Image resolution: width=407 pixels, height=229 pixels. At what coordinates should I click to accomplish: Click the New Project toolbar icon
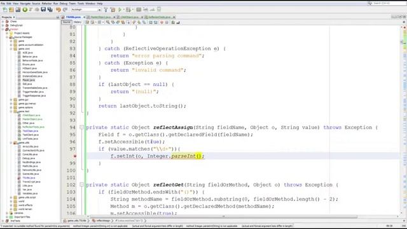pos(11,10)
